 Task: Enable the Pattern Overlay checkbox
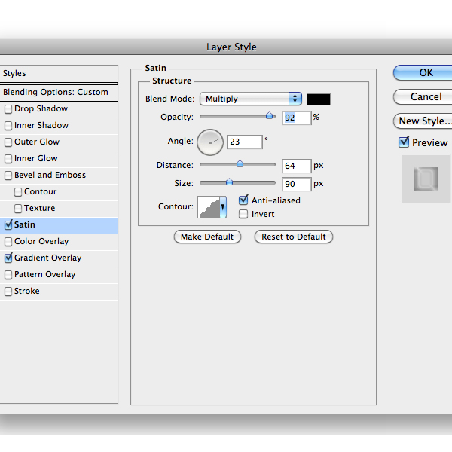pyautogui.click(x=8, y=274)
